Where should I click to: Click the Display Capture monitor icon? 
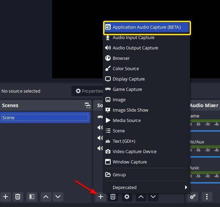[108, 79]
